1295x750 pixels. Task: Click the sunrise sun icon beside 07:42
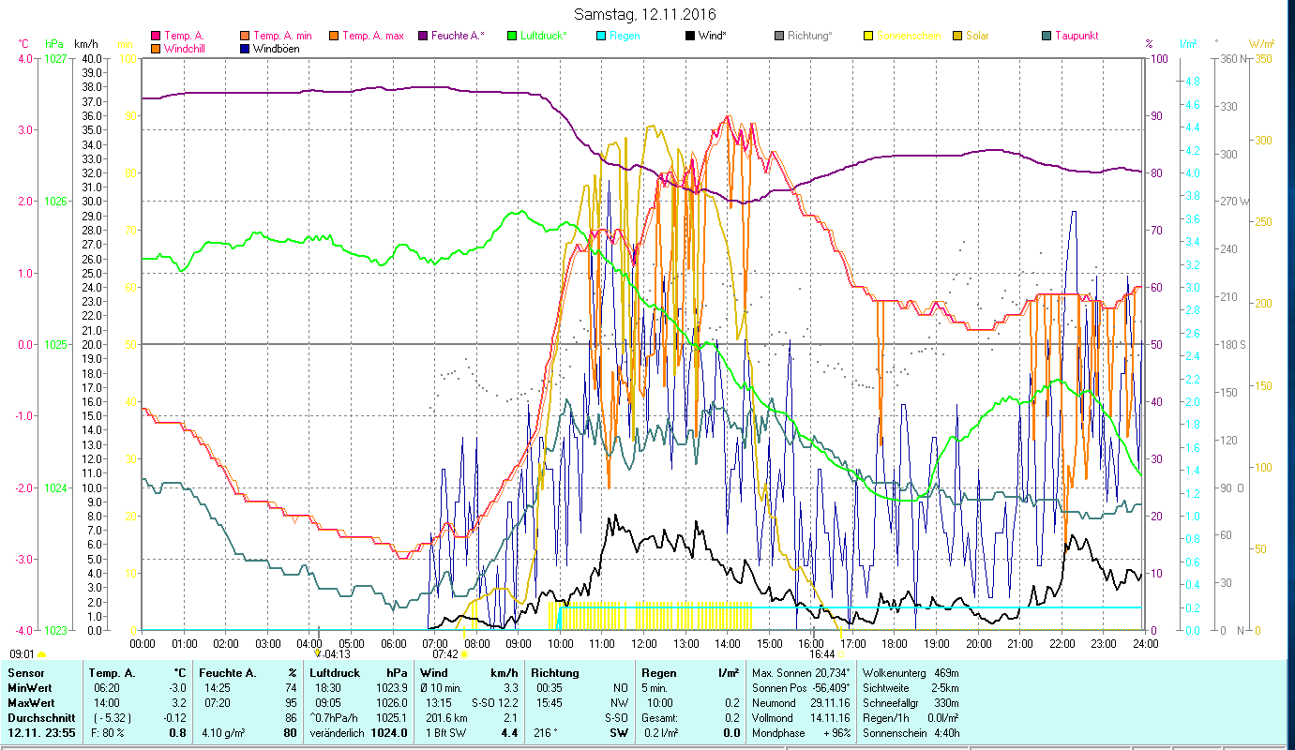(x=464, y=654)
